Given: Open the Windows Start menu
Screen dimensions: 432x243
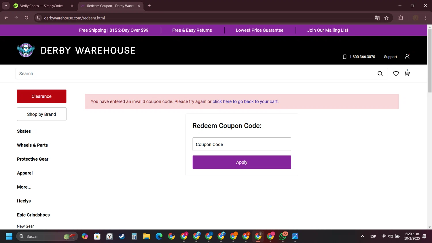Looking at the screenshot, I should click(x=9, y=236).
